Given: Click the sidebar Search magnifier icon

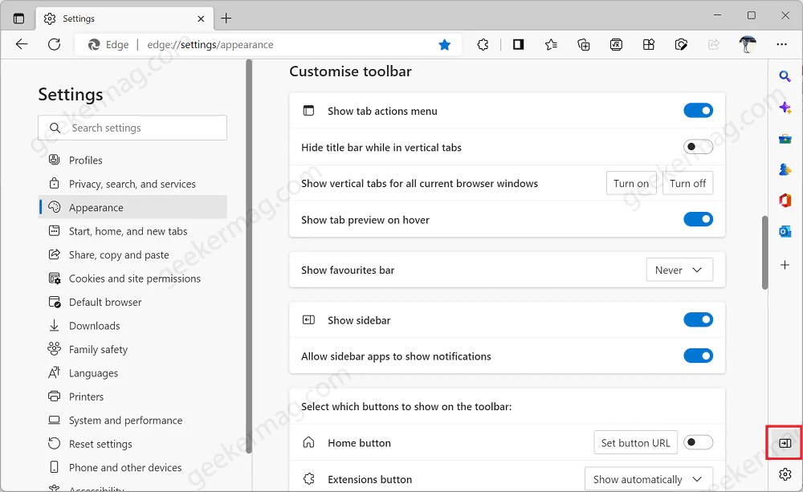Looking at the screenshot, I should pyautogui.click(x=785, y=76).
